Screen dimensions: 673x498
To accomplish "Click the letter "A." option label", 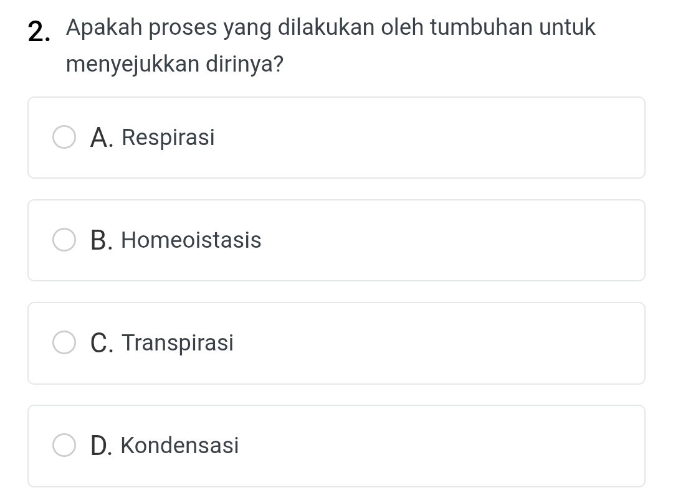I will [x=102, y=138].
